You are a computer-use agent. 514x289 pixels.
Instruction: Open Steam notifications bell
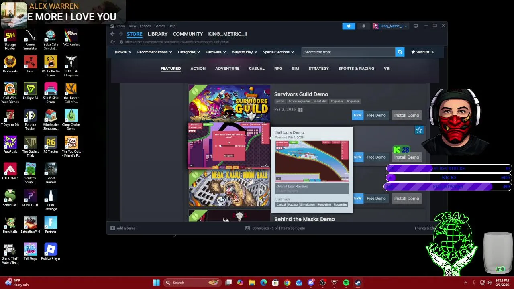pyautogui.click(x=364, y=26)
